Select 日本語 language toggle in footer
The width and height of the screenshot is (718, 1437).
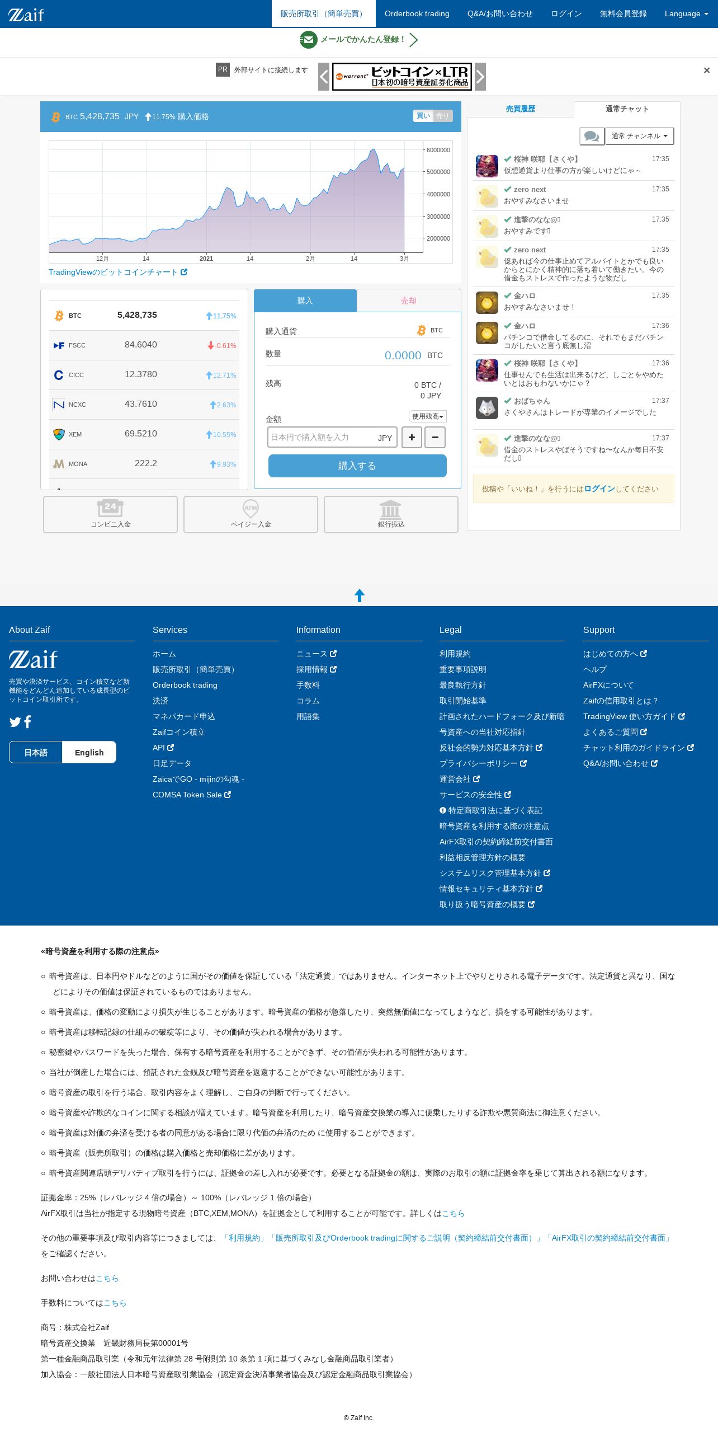[x=36, y=753]
